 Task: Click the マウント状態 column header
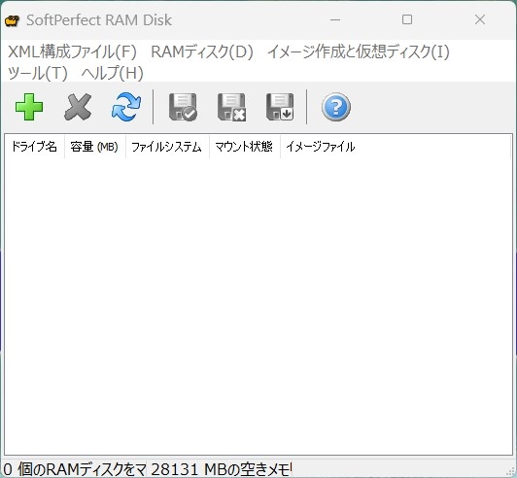click(245, 147)
